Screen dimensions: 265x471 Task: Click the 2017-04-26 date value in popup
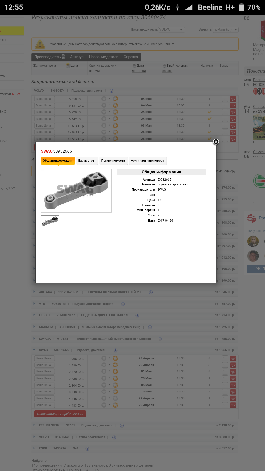pyautogui.click(x=165, y=220)
